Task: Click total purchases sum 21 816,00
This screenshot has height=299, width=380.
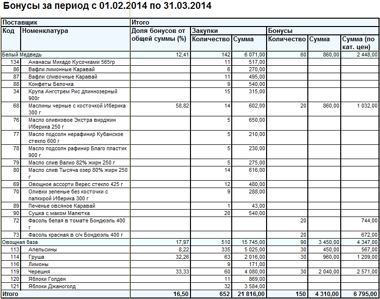Action: tap(251, 294)
